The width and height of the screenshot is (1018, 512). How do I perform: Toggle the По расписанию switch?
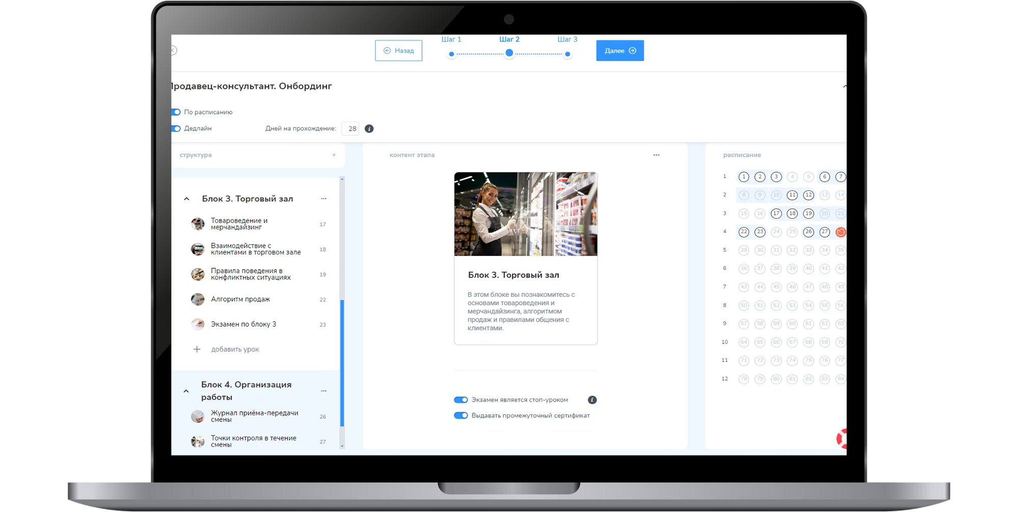pyautogui.click(x=176, y=112)
